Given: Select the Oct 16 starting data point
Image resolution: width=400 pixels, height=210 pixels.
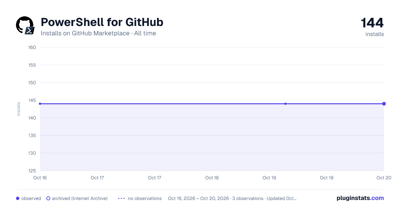Looking at the screenshot, I should [x=40, y=104].
